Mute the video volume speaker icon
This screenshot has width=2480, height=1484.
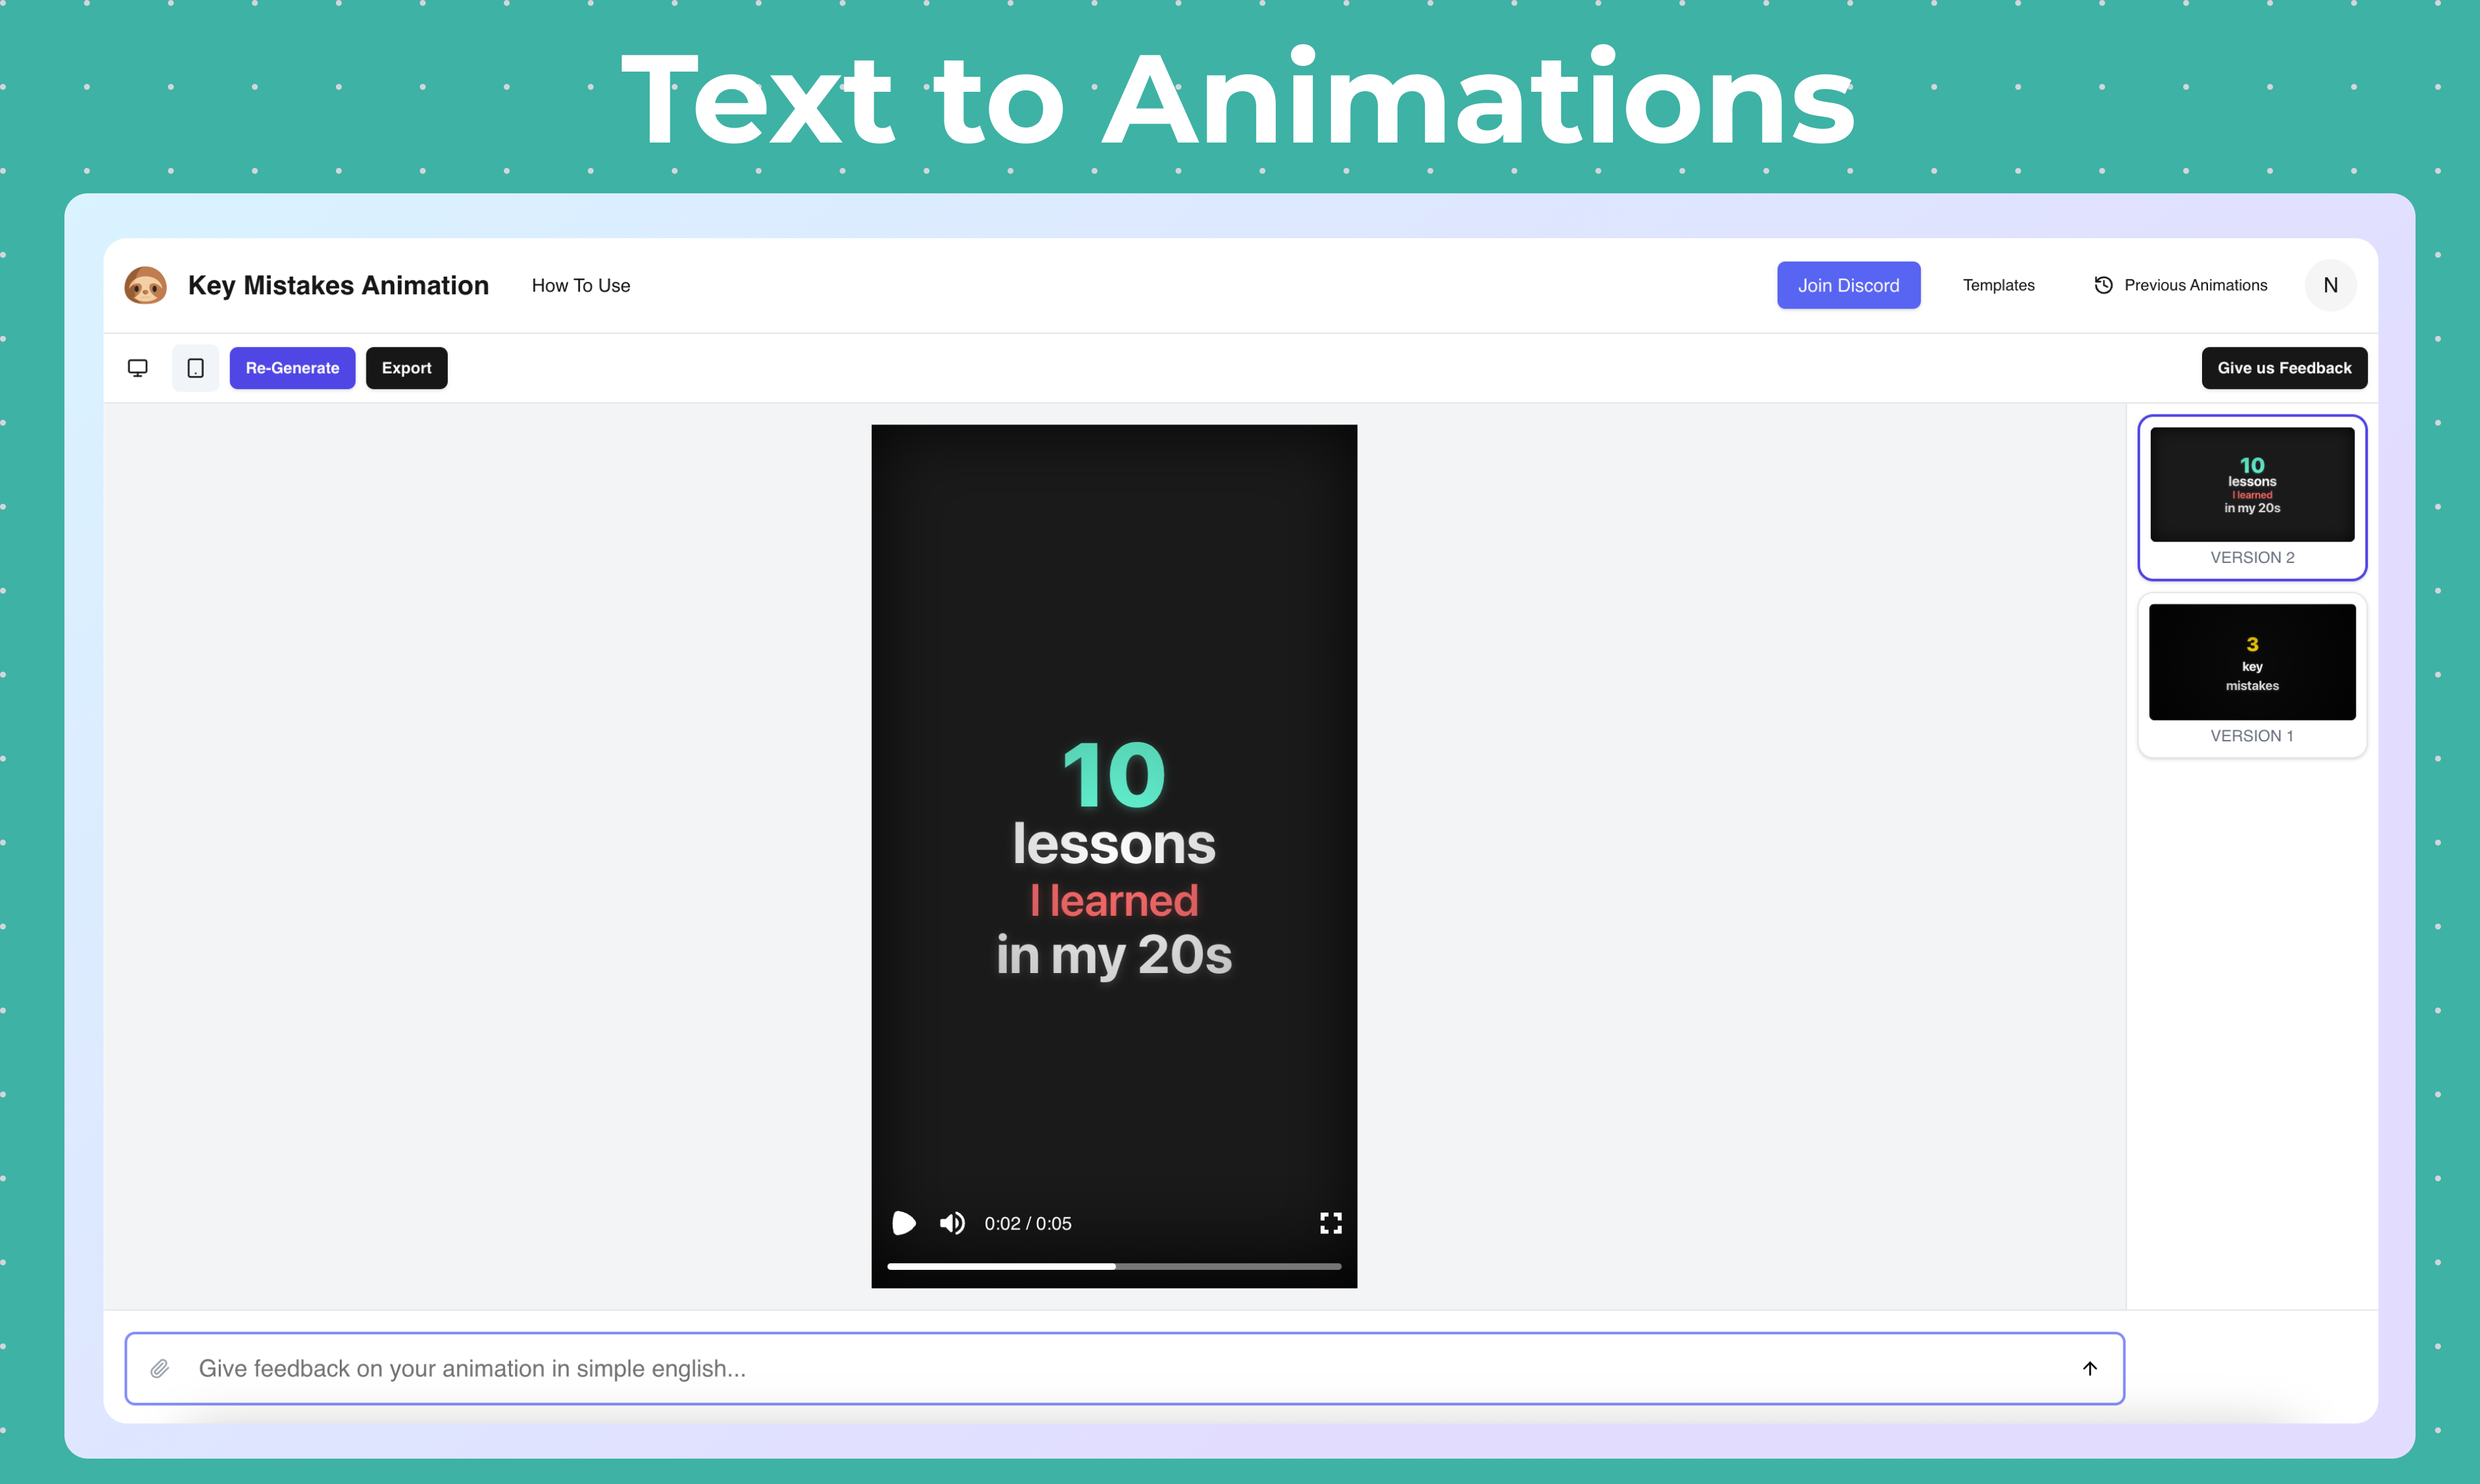point(952,1223)
